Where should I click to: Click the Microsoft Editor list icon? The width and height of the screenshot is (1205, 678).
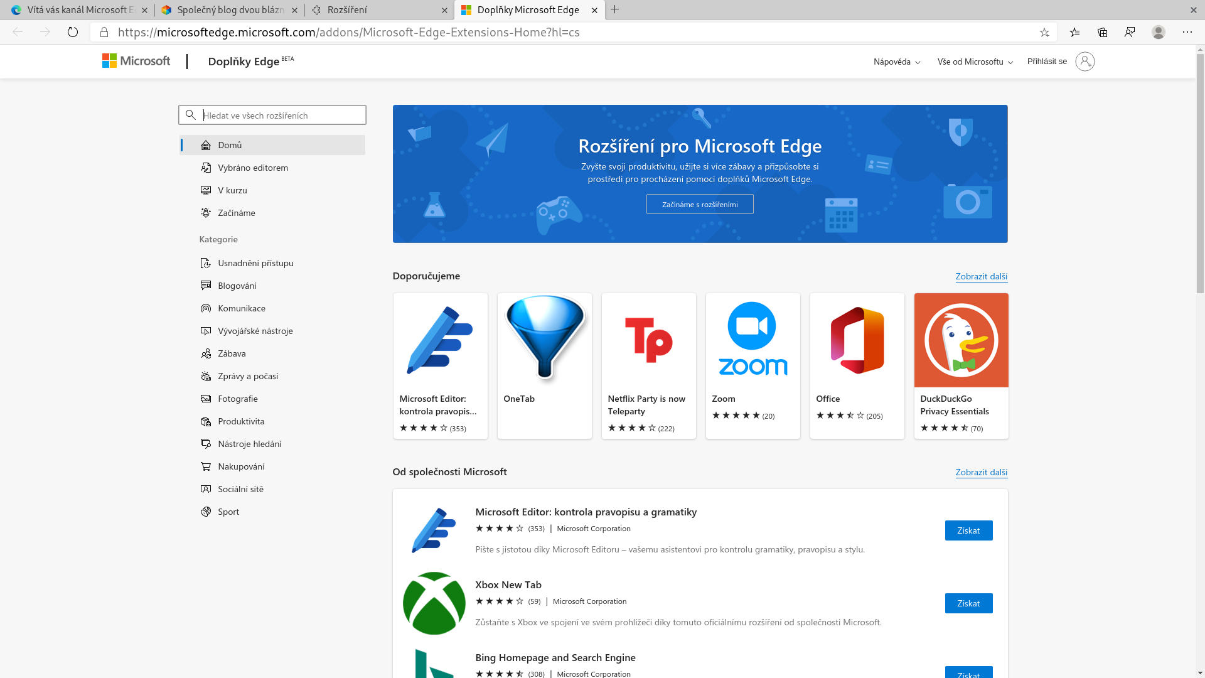(434, 530)
